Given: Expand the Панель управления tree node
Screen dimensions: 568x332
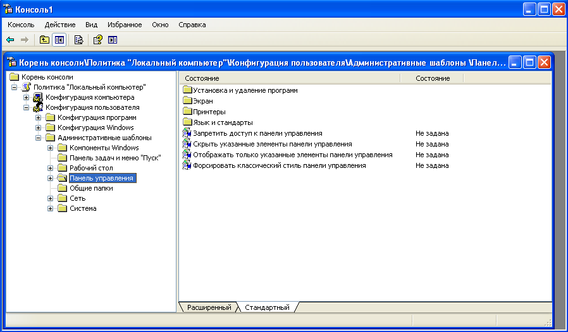Looking at the screenshot, I should pyautogui.click(x=51, y=178).
